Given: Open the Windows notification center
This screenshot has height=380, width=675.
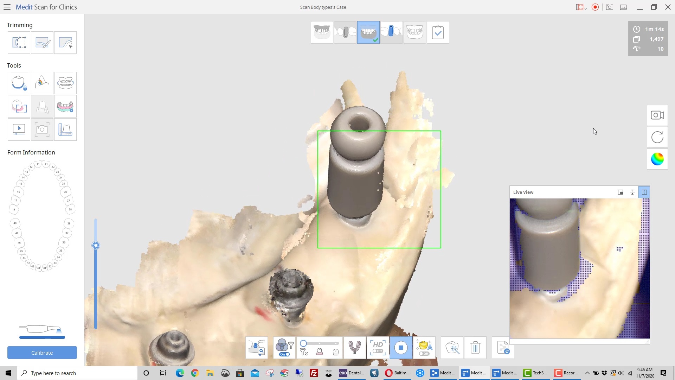Looking at the screenshot, I should (663, 373).
